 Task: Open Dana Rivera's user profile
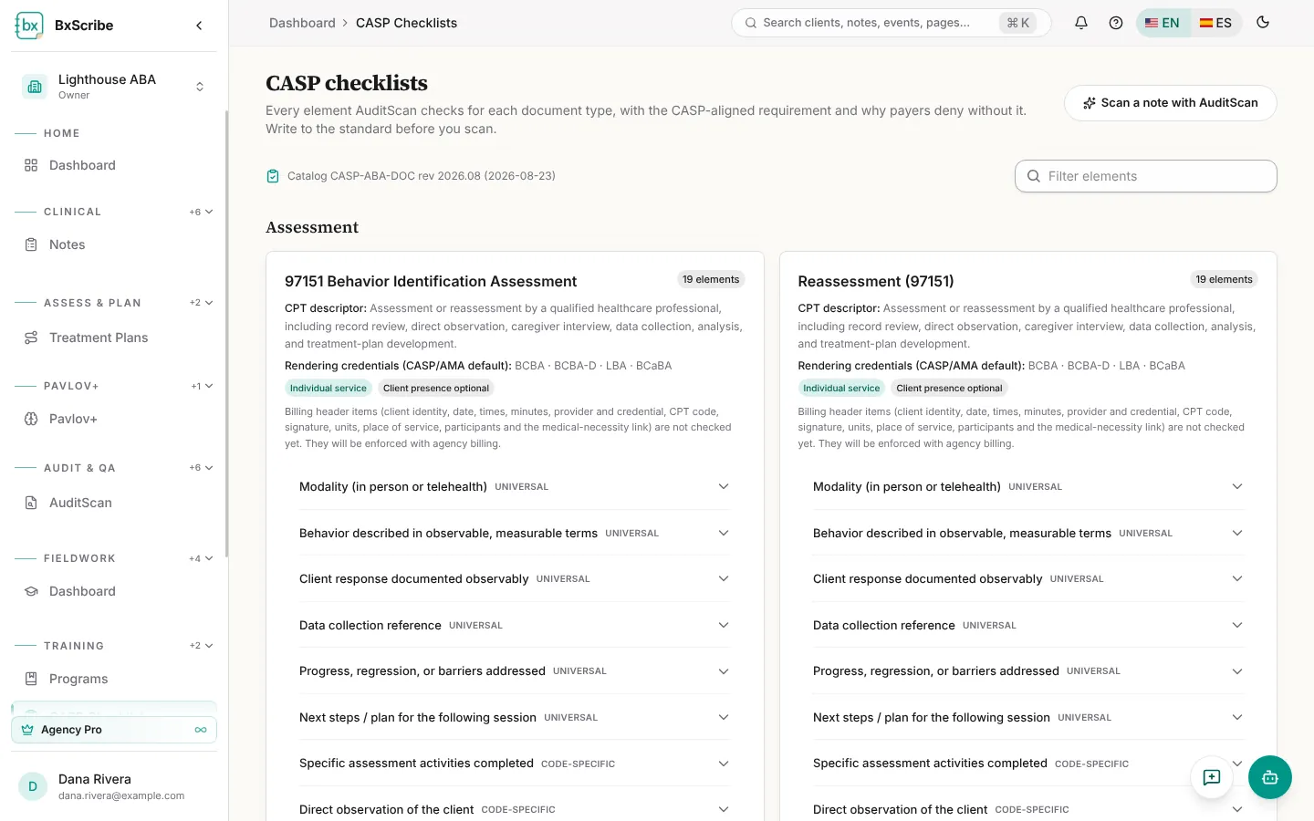[x=114, y=786]
